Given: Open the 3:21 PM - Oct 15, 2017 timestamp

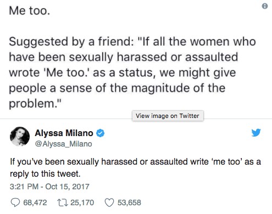Looking at the screenshot, I should pos(49,187).
